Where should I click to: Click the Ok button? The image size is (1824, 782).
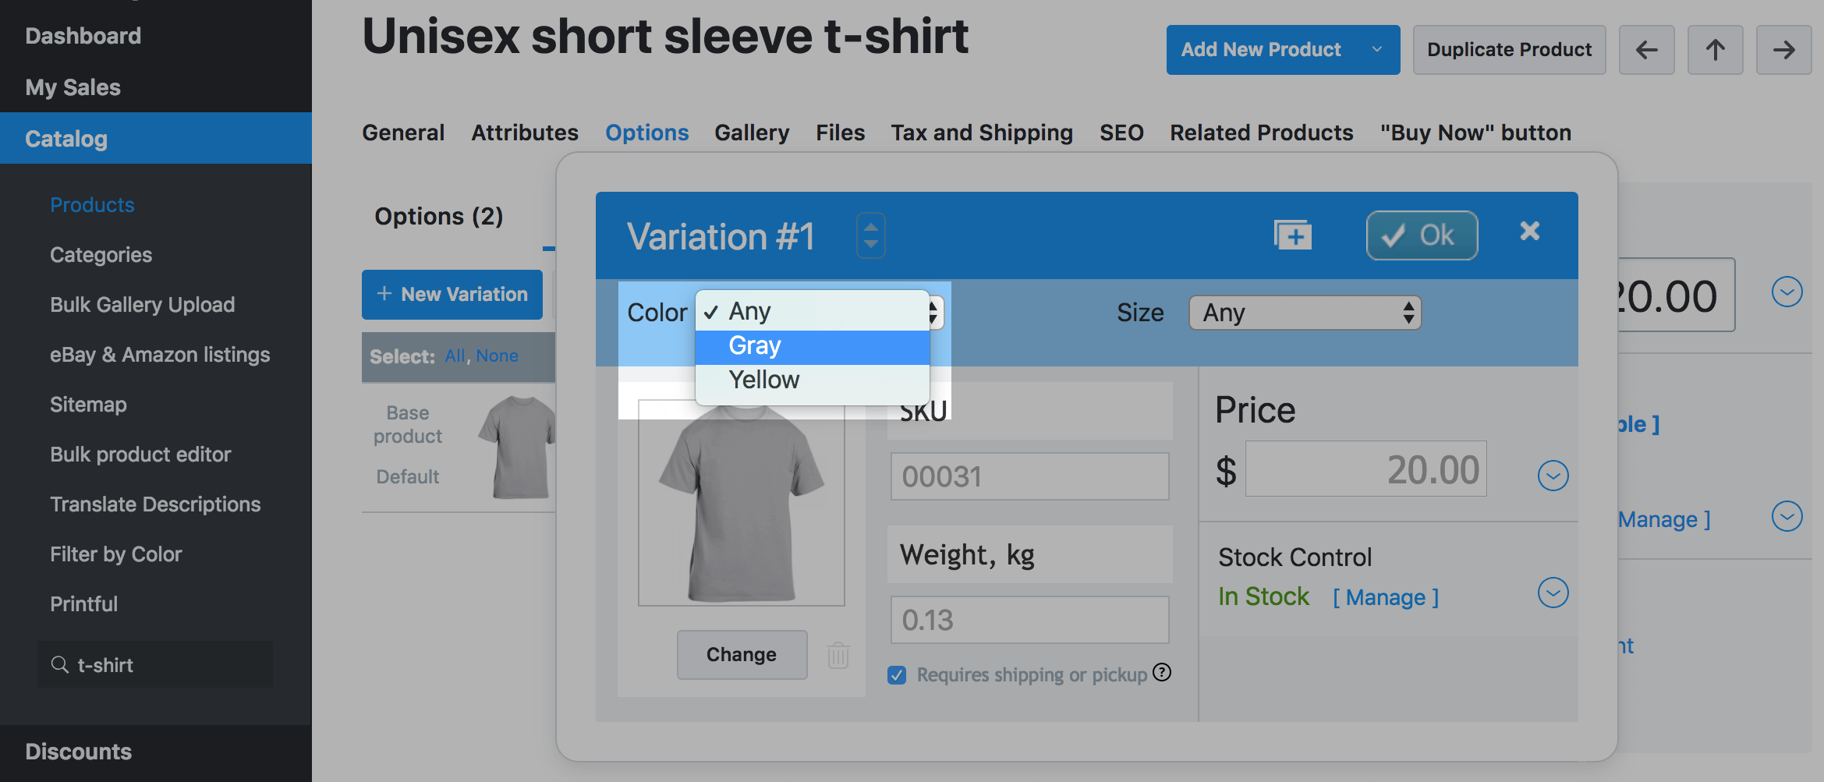(x=1421, y=235)
